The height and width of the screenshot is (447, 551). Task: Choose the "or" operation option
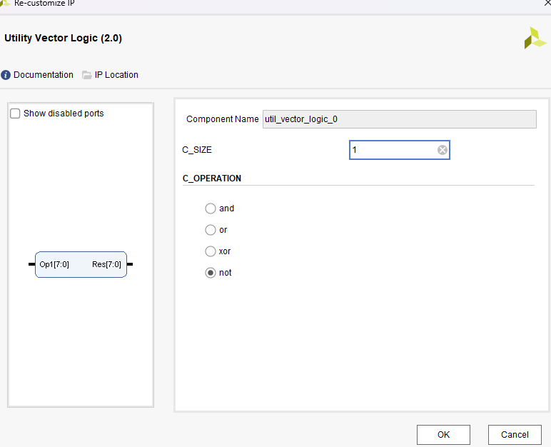click(211, 230)
